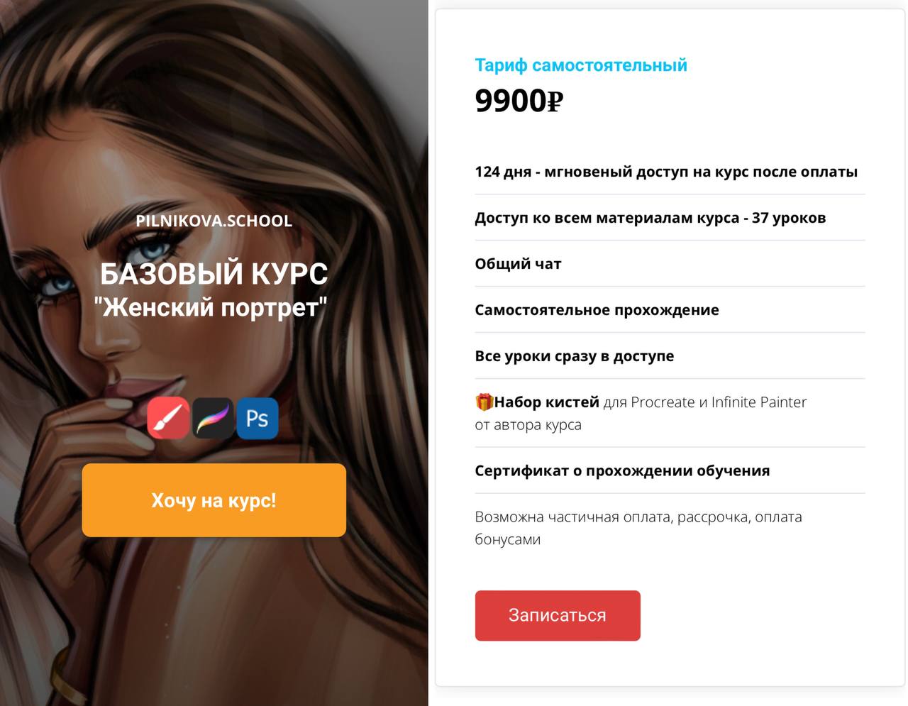Click "Сертификат о прохождении обучения" line
Screen dimensions: 908x706
[x=622, y=471]
